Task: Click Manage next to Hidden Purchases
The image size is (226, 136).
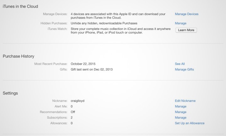Action: [x=180, y=23]
